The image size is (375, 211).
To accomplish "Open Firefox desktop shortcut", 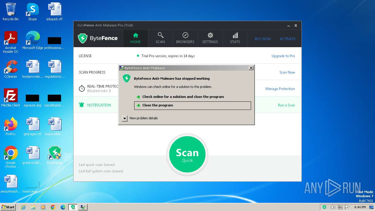I will point(11,127).
